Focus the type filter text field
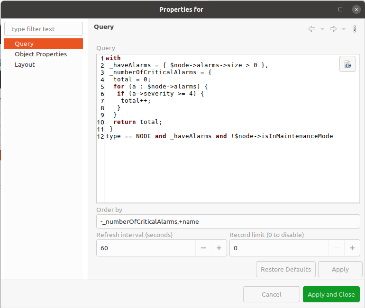 44,29
